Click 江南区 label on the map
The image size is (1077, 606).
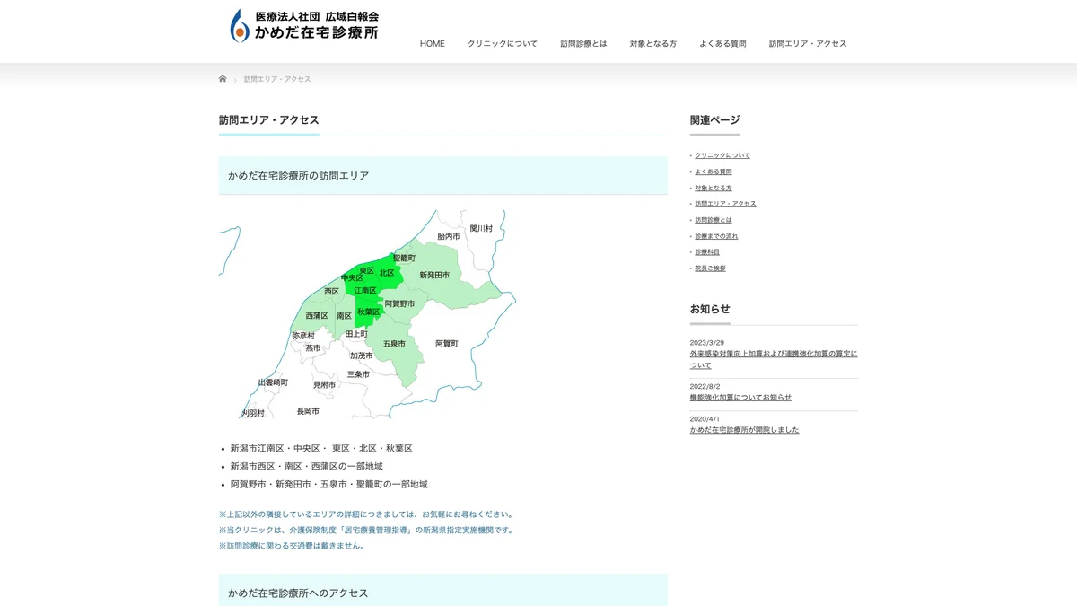365,290
